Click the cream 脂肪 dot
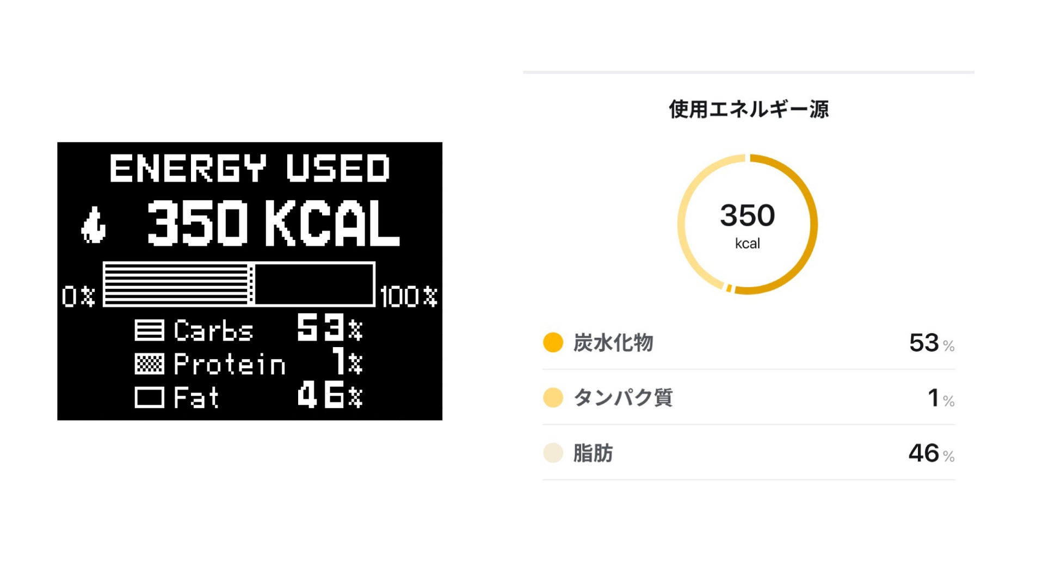The image size is (1061, 562). coord(553,453)
